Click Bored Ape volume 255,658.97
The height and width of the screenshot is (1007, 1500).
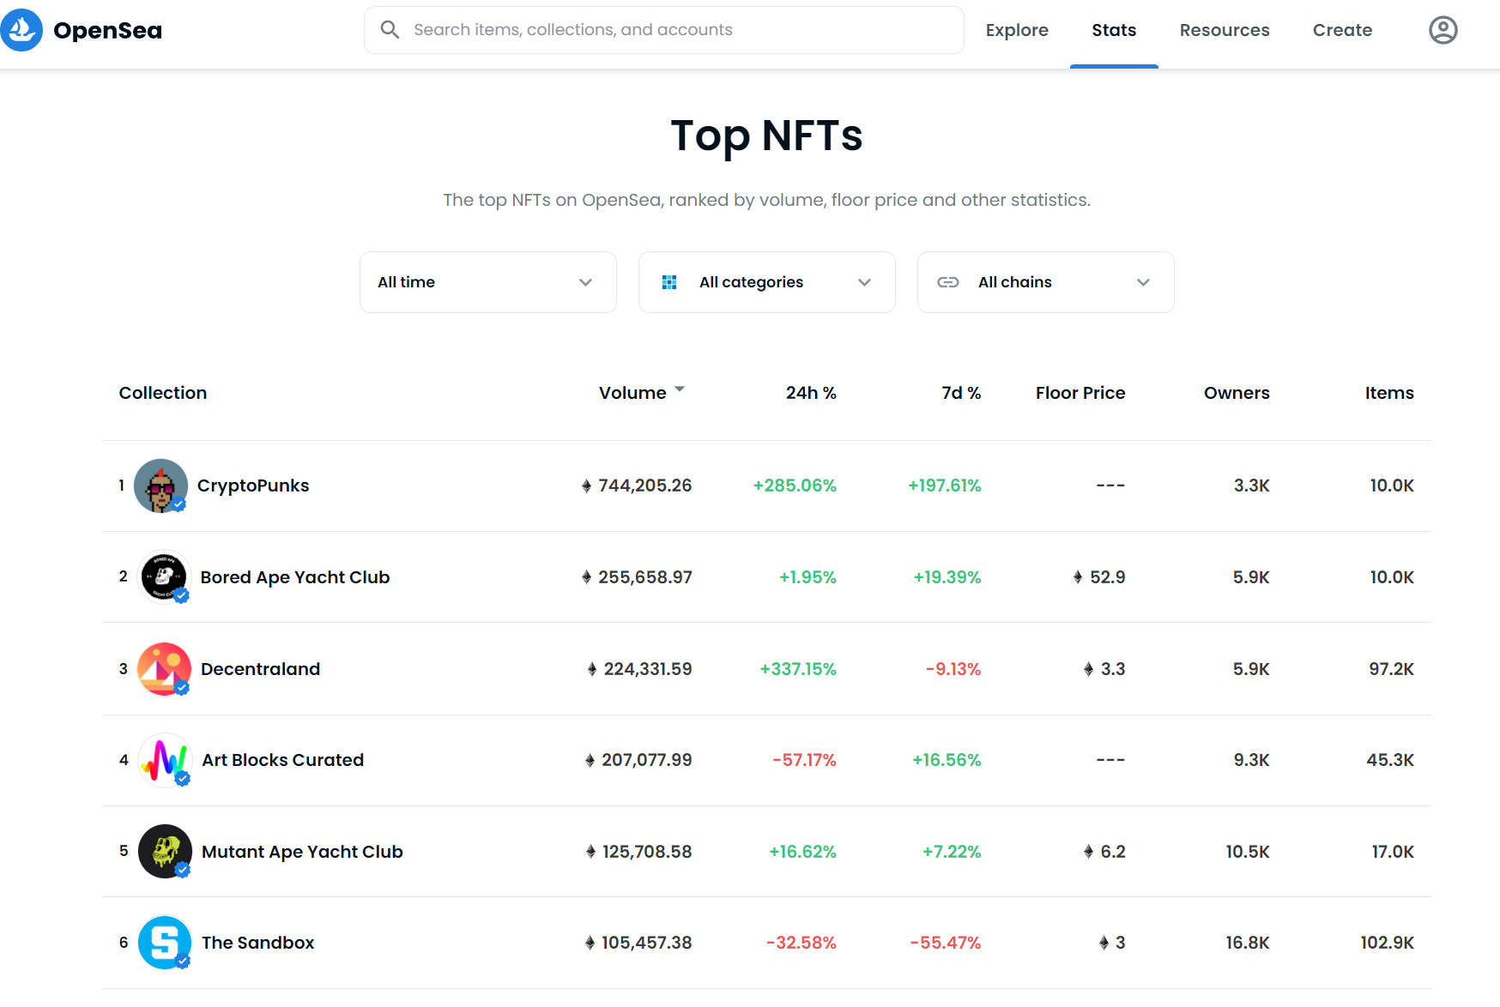click(x=645, y=577)
